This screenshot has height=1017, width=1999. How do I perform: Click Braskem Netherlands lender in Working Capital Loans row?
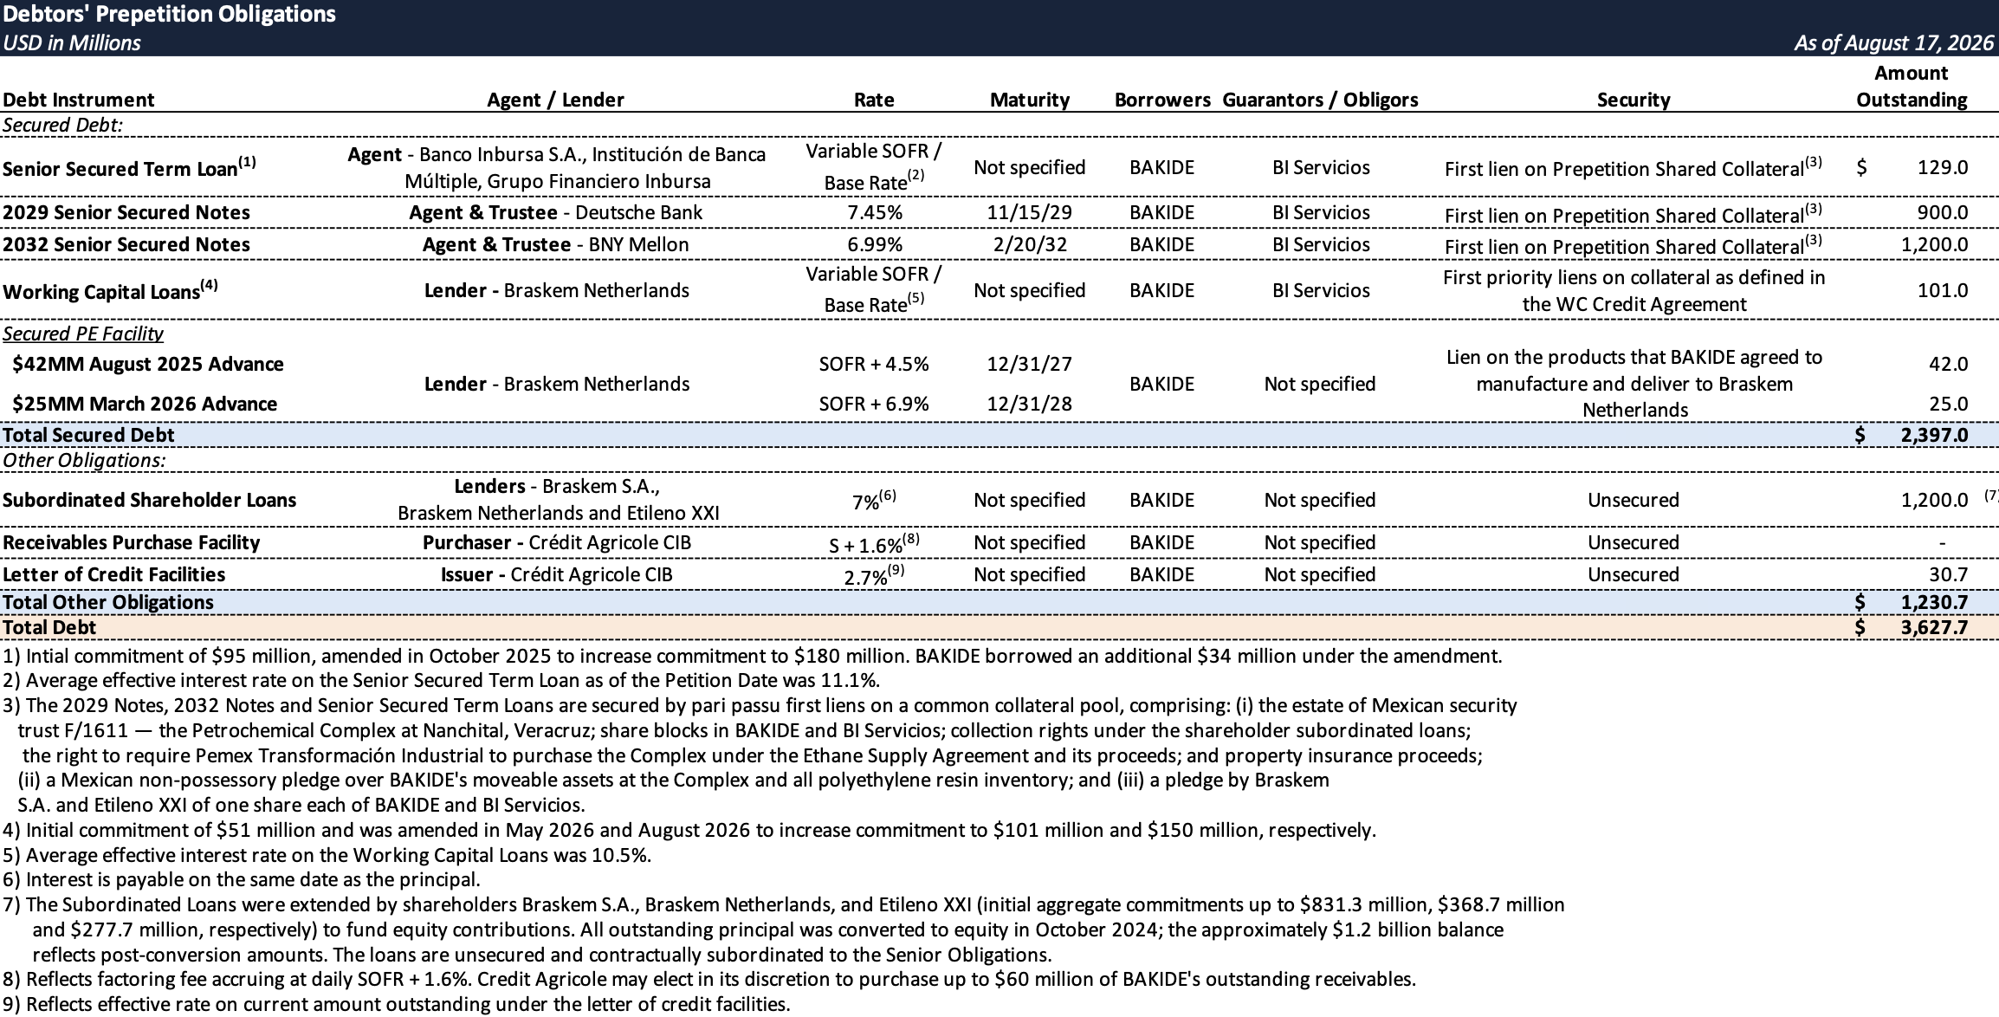[556, 290]
